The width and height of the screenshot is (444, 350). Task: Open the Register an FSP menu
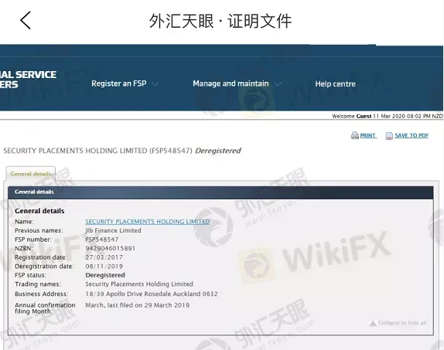[x=119, y=83]
